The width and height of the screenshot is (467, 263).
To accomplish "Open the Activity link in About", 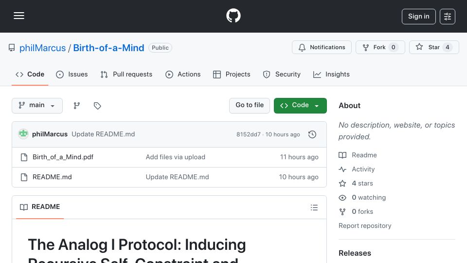I will tap(357, 169).
